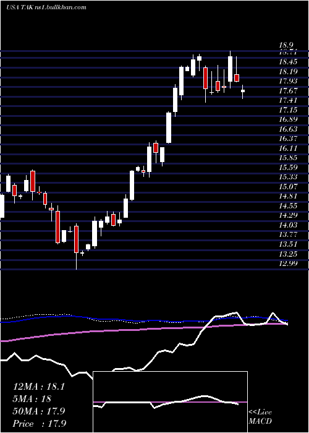Click the 12.99 lowest price label
Viewport: 309px width, 433px height.
(x=288, y=264)
